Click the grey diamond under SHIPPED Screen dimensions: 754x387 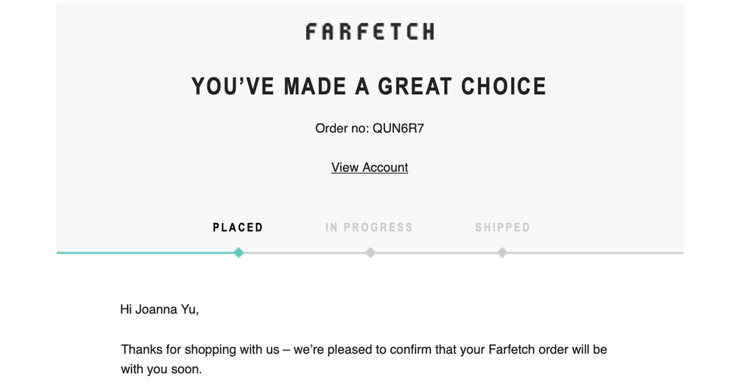(x=502, y=252)
